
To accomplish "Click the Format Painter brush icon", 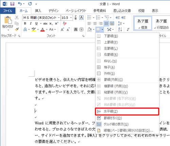I will point(17,29).
